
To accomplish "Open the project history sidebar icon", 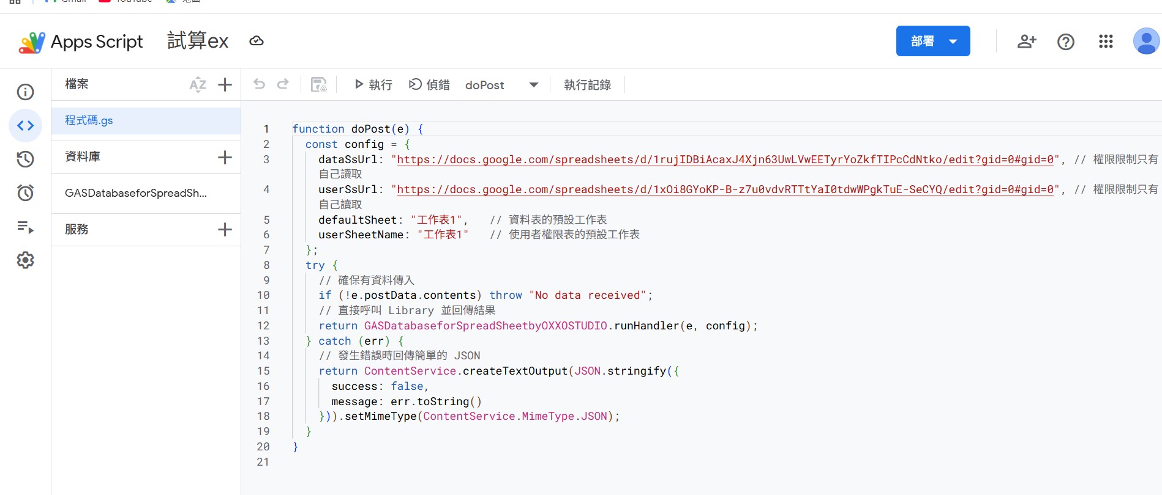I will coord(25,159).
